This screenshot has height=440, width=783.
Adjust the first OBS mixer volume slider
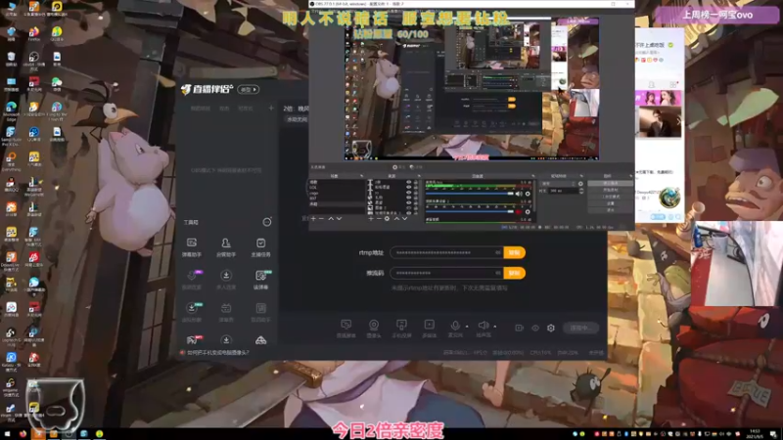(470, 194)
